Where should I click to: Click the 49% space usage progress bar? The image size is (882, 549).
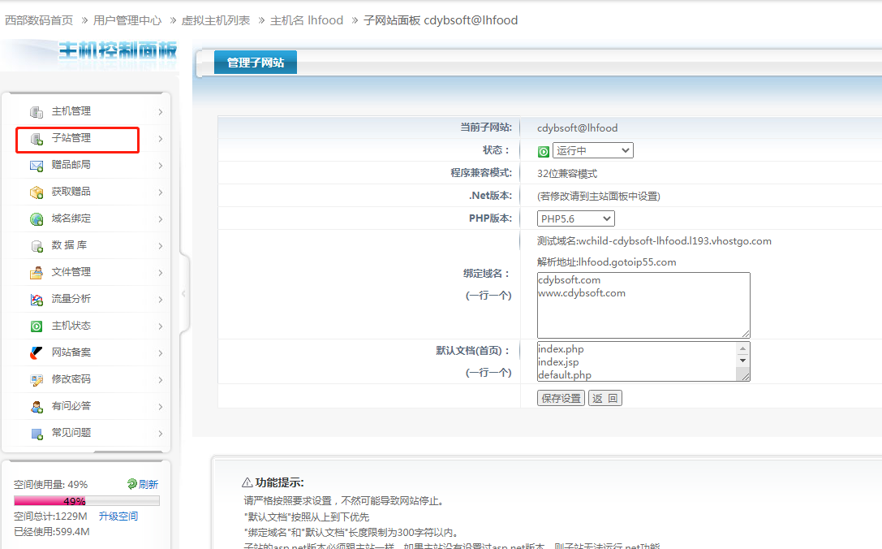(87, 501)
